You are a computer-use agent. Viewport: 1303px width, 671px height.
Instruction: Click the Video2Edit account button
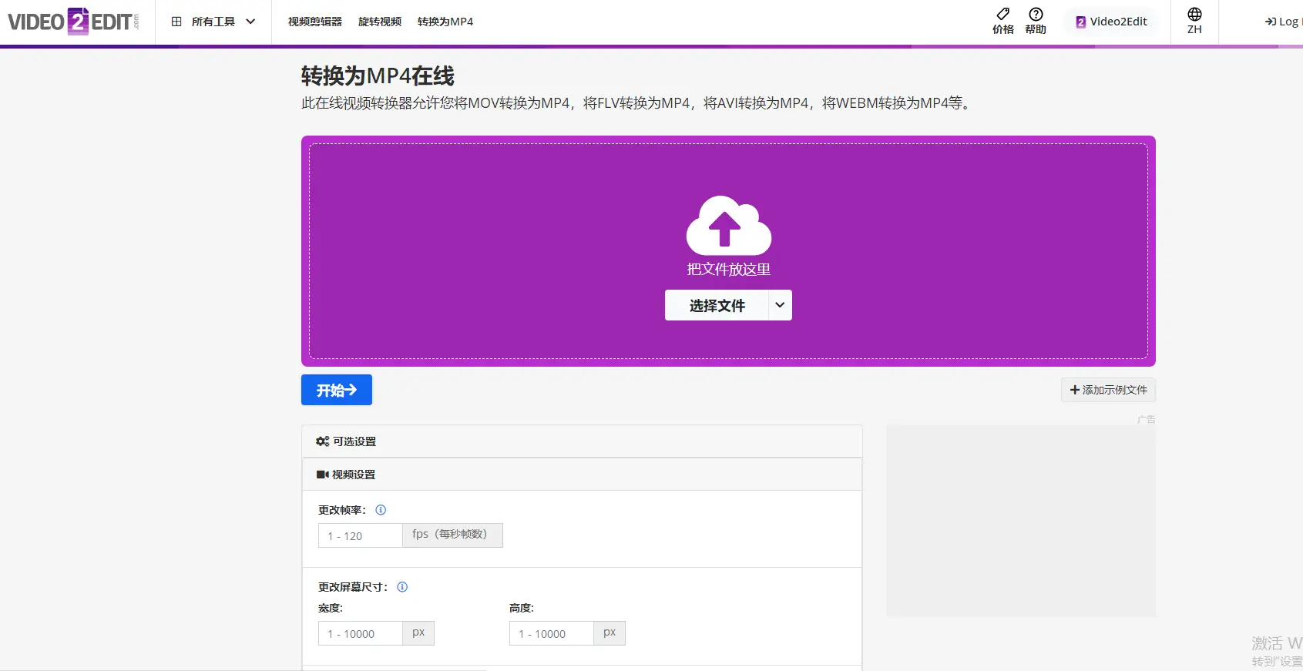pyautogui.click(x=1111, y=22)
